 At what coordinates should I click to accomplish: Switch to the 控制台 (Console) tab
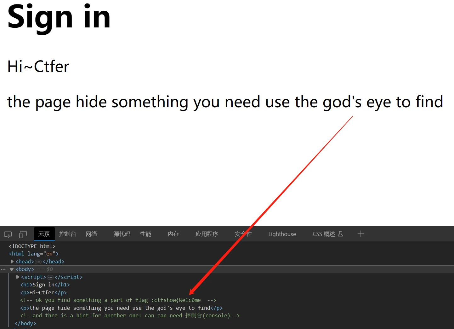pyautogui.click(x=67, y=234)
